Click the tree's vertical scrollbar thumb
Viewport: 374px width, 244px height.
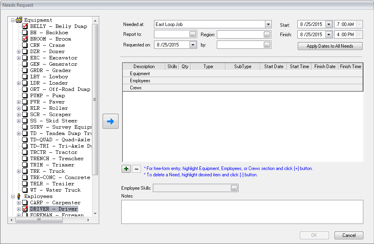point(95,99)
